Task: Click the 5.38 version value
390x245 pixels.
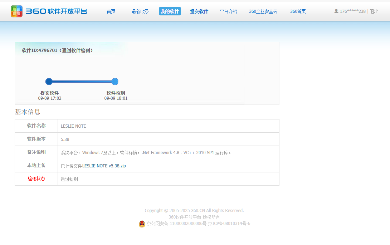Action: click(65, 139)
